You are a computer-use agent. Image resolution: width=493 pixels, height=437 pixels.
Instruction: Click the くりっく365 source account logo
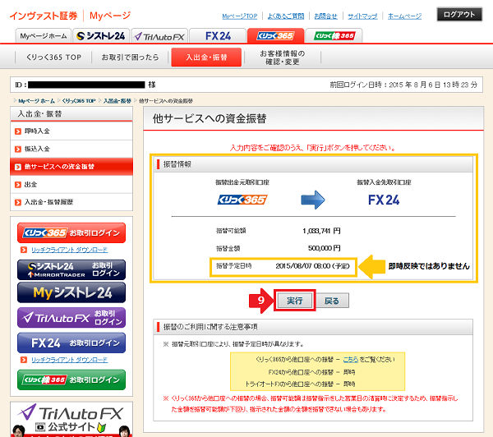pos(242,200)
